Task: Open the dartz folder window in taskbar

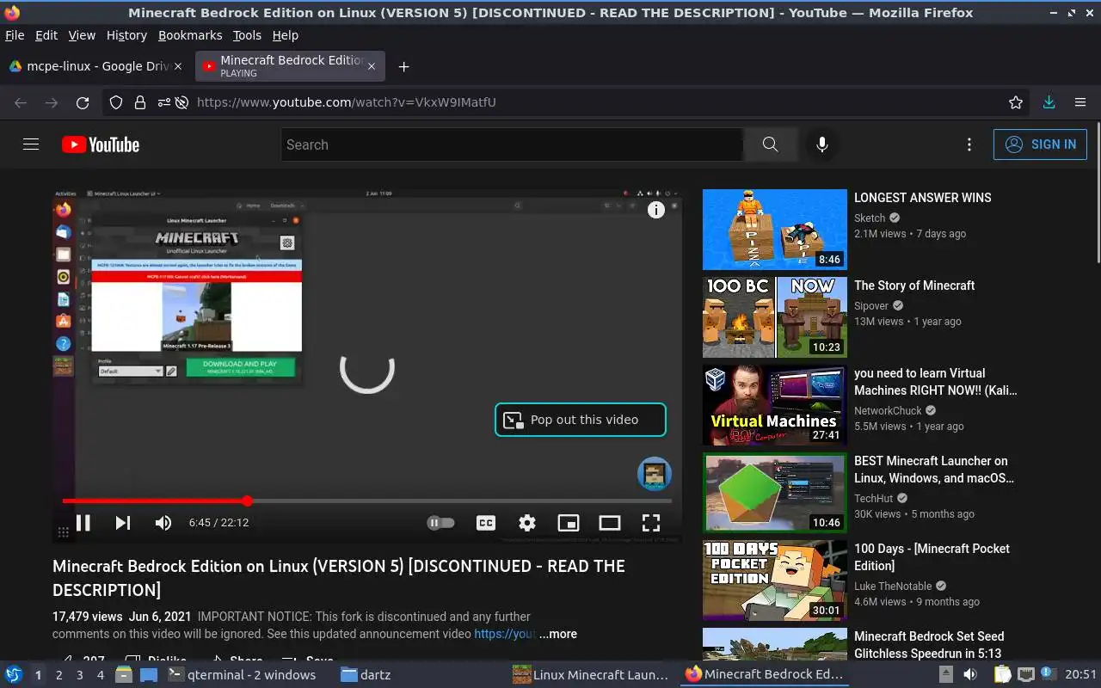Action: [366, 675]
